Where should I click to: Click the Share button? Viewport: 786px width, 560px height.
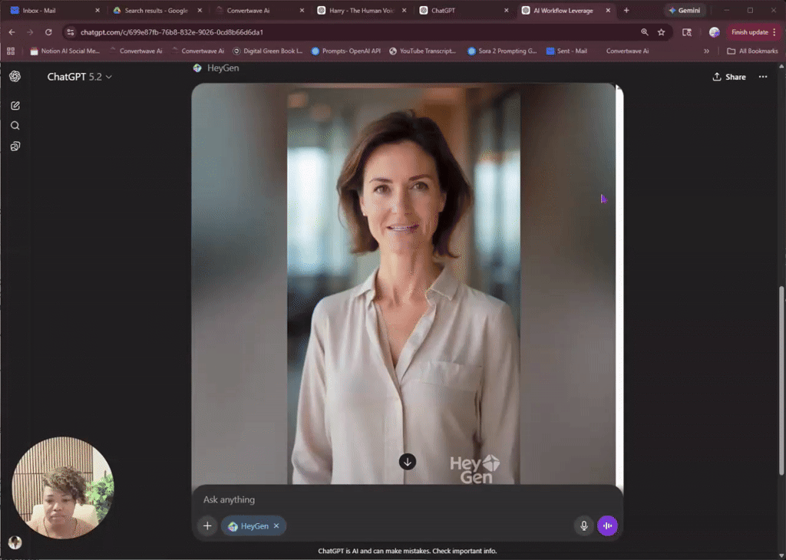(728, 77)
